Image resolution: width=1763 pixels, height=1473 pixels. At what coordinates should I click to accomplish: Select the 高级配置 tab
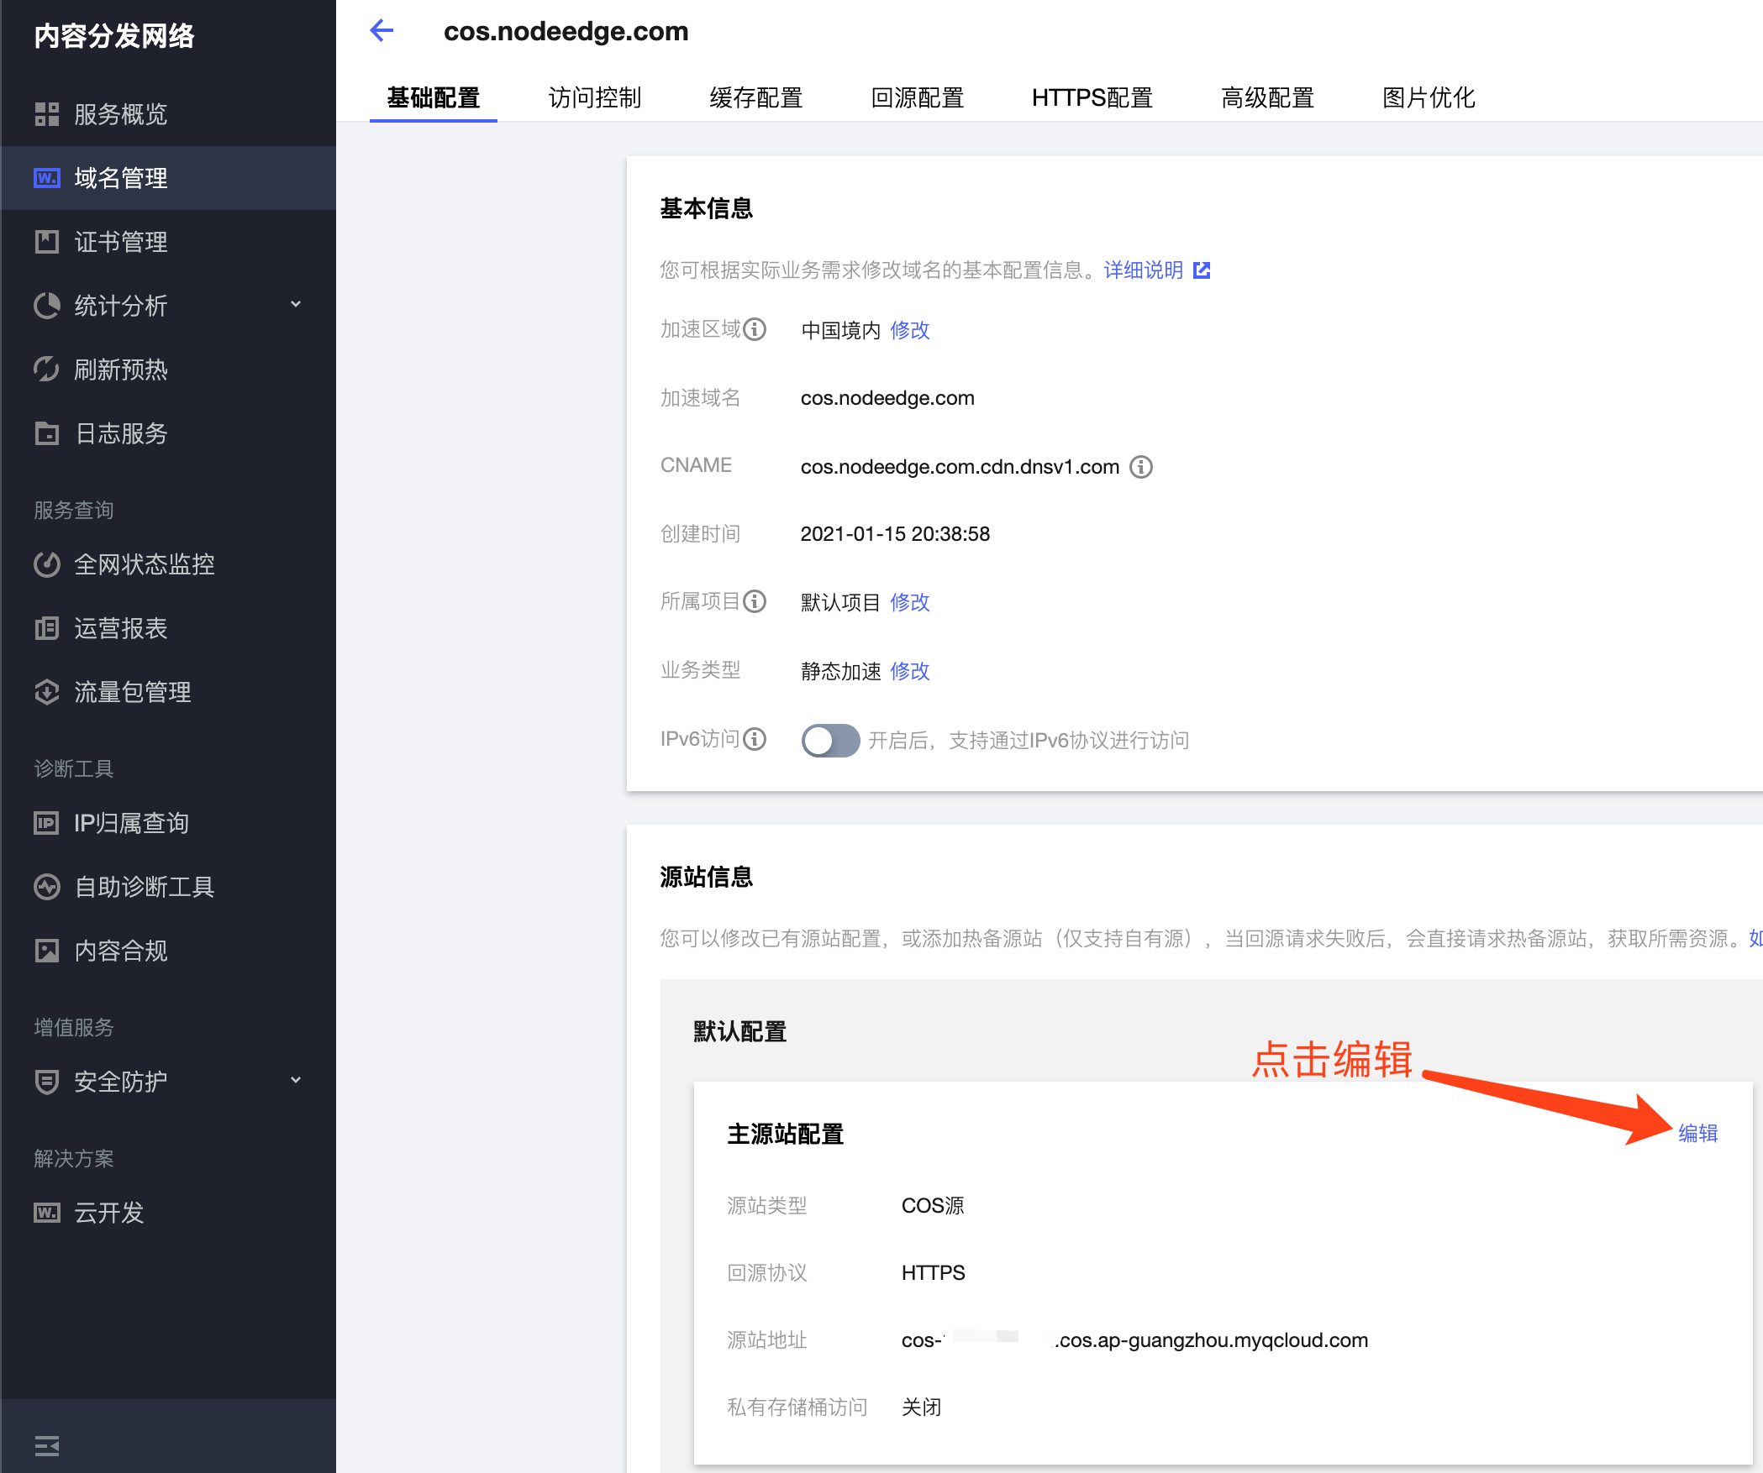pyautogui.click(x=1267, y=98)
